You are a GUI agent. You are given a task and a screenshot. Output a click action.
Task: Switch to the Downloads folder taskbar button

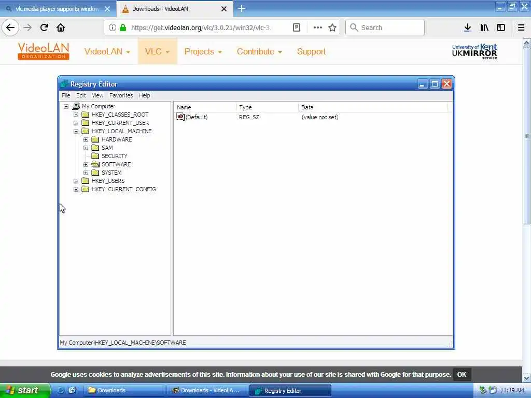pyautogui.click(x=124, y=390)
